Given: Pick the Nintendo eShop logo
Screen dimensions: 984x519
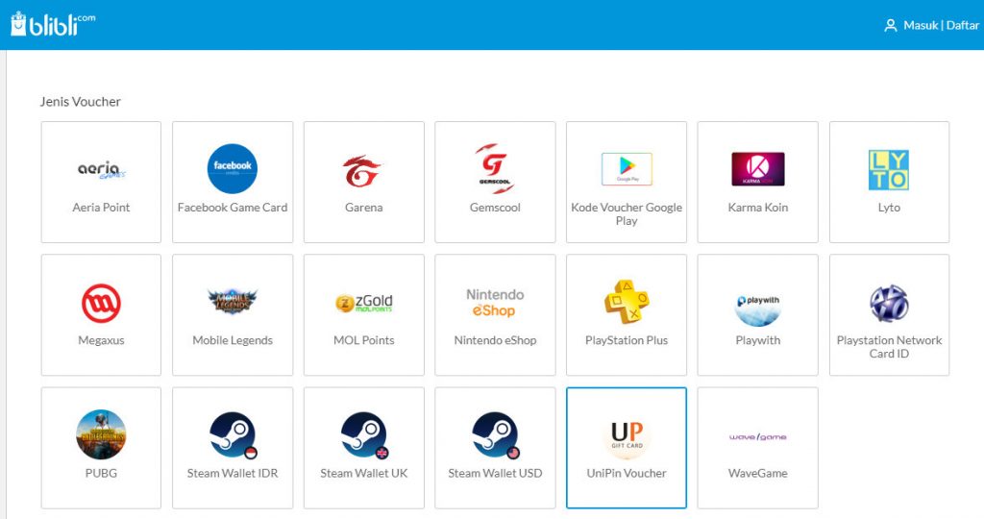Looking at the screenshot, I should 495,303.
